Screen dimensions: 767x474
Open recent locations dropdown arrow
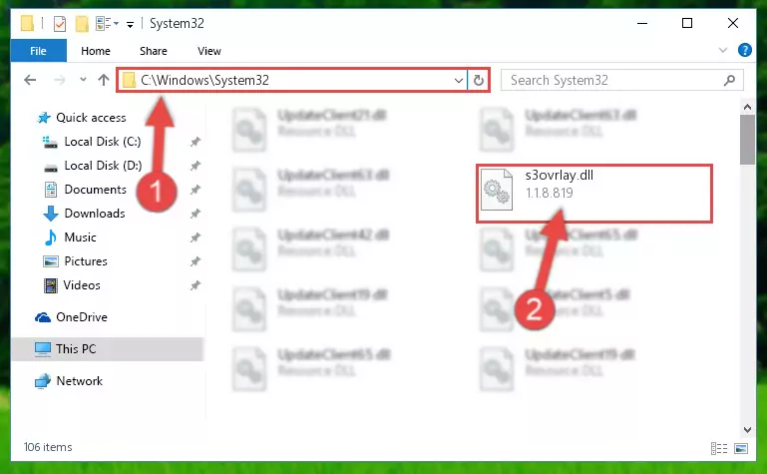(x=83, y=80)
